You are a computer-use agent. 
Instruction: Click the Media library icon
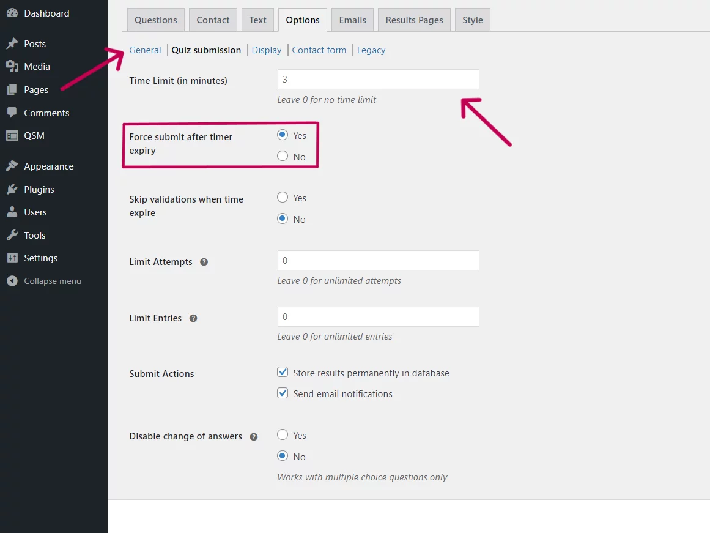tap(12, 66)
